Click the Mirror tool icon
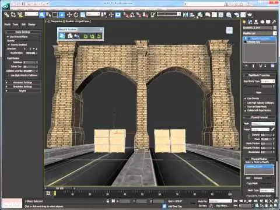This screenshot has height=210, width=280. (x=185, y=15)
